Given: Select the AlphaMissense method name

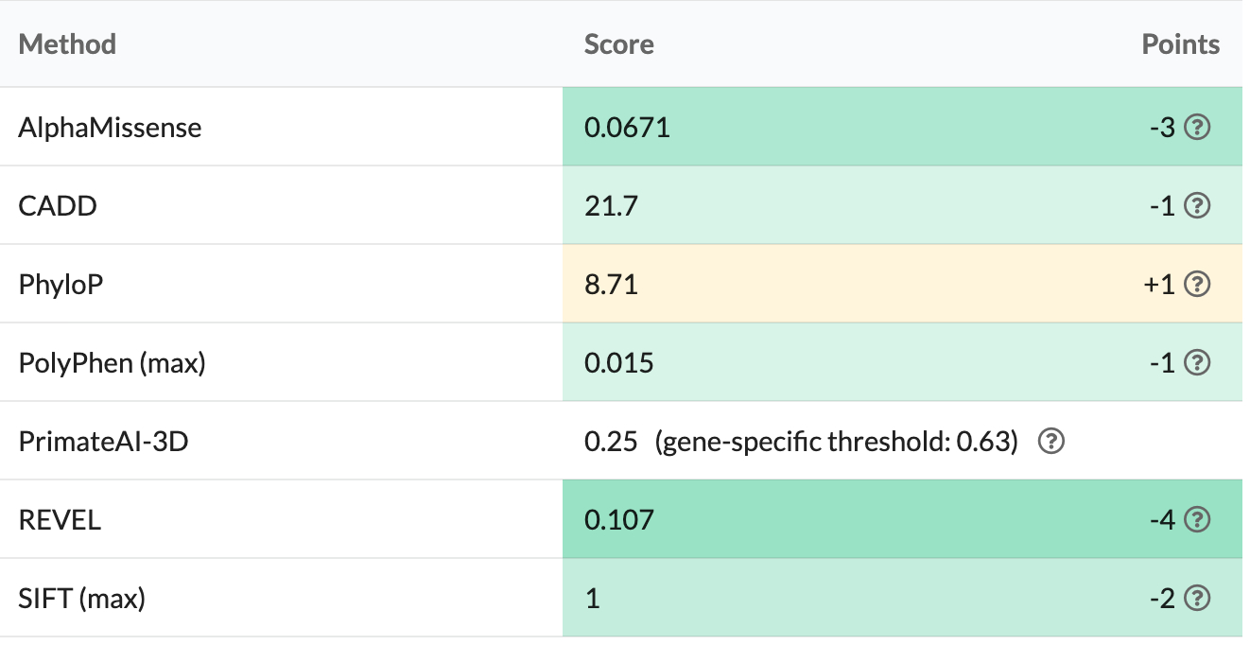Looking at the screenshot, I should coord(110,128).
